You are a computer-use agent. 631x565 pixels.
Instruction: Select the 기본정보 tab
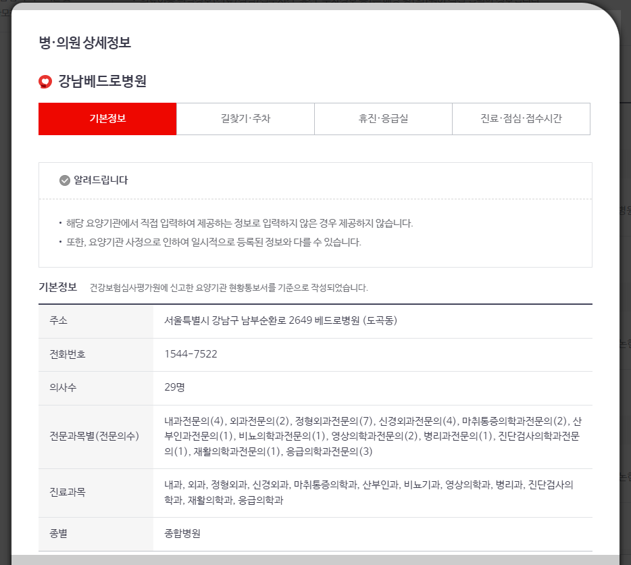point(107,119)
